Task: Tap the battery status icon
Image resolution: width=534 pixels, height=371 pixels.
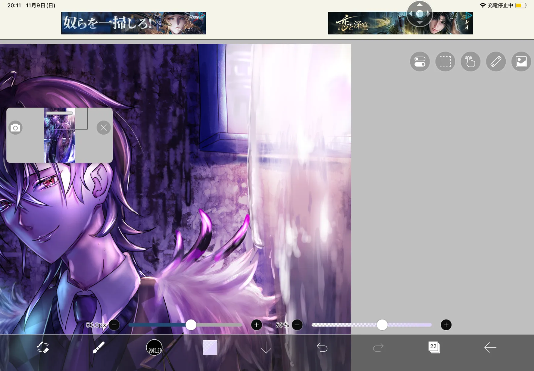Action: click(x=521, y=5)
